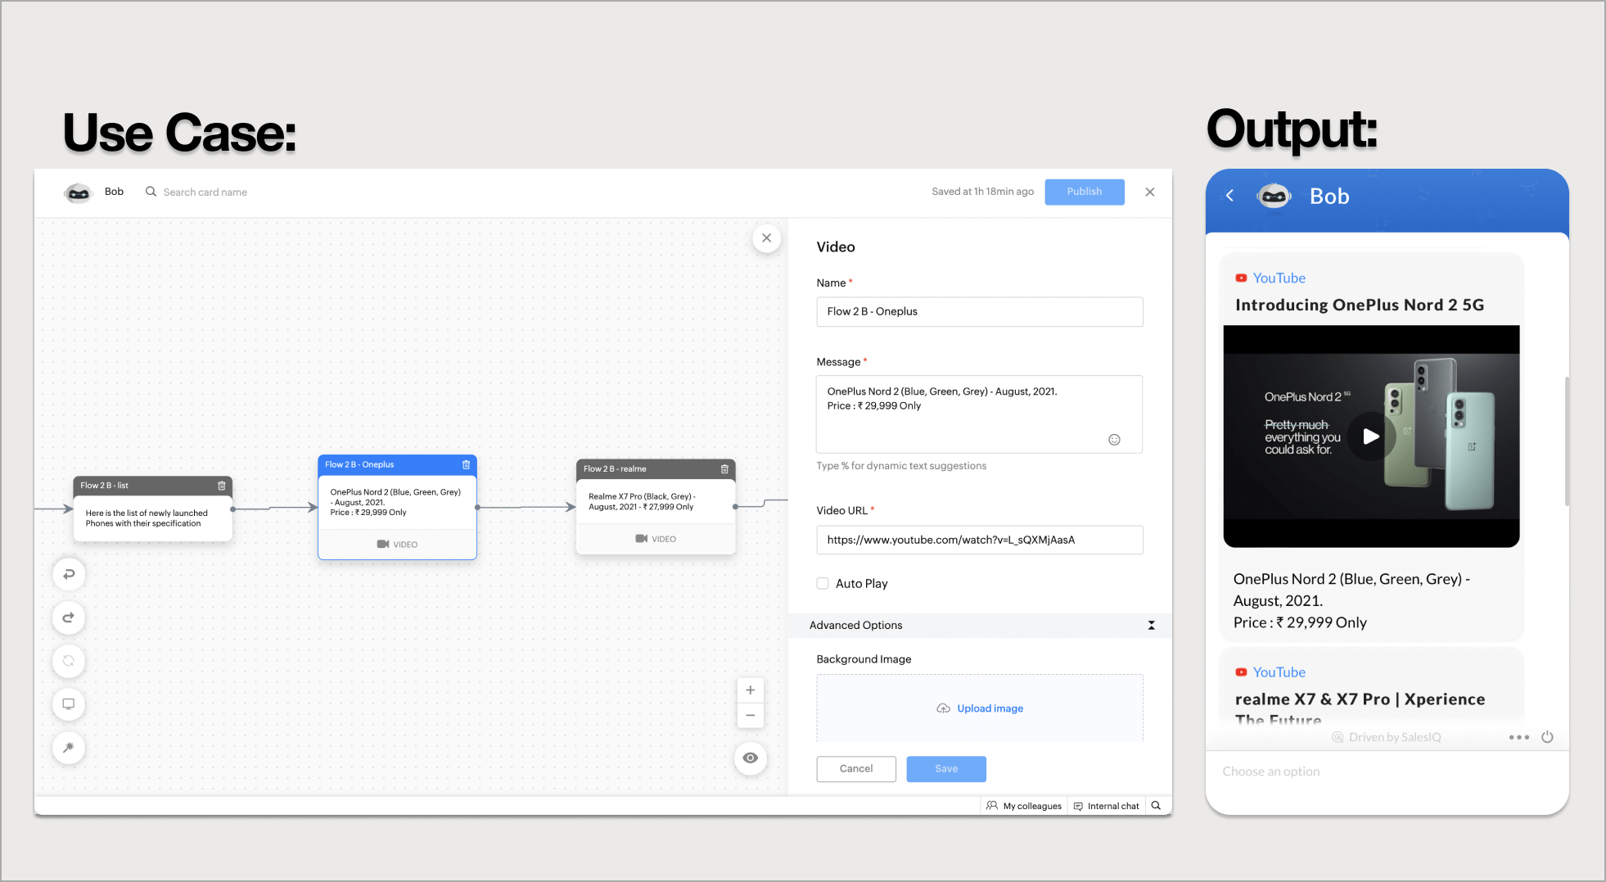
Task: Click Saved at 1h 18min ago status
Action: [x=982, y=192]
